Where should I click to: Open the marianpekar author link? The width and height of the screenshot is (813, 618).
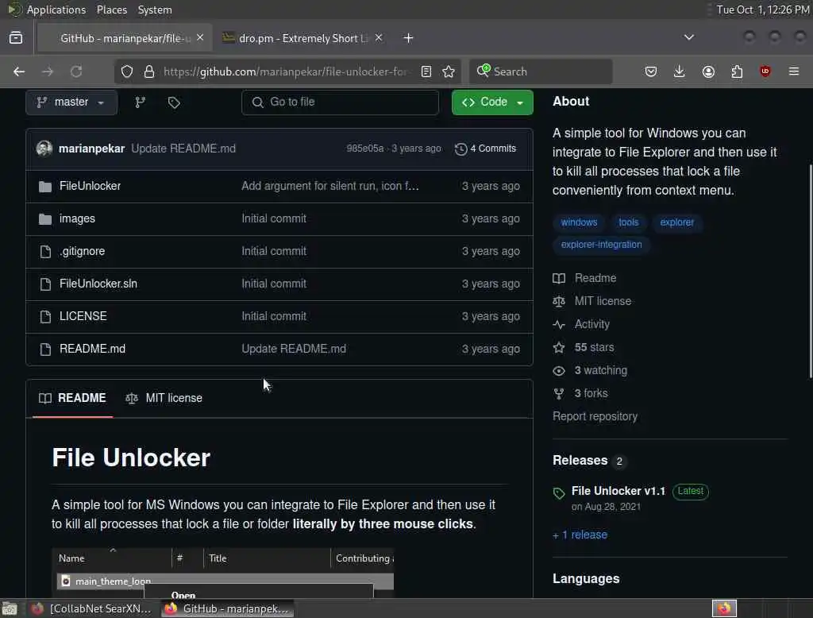pos(91,149)
